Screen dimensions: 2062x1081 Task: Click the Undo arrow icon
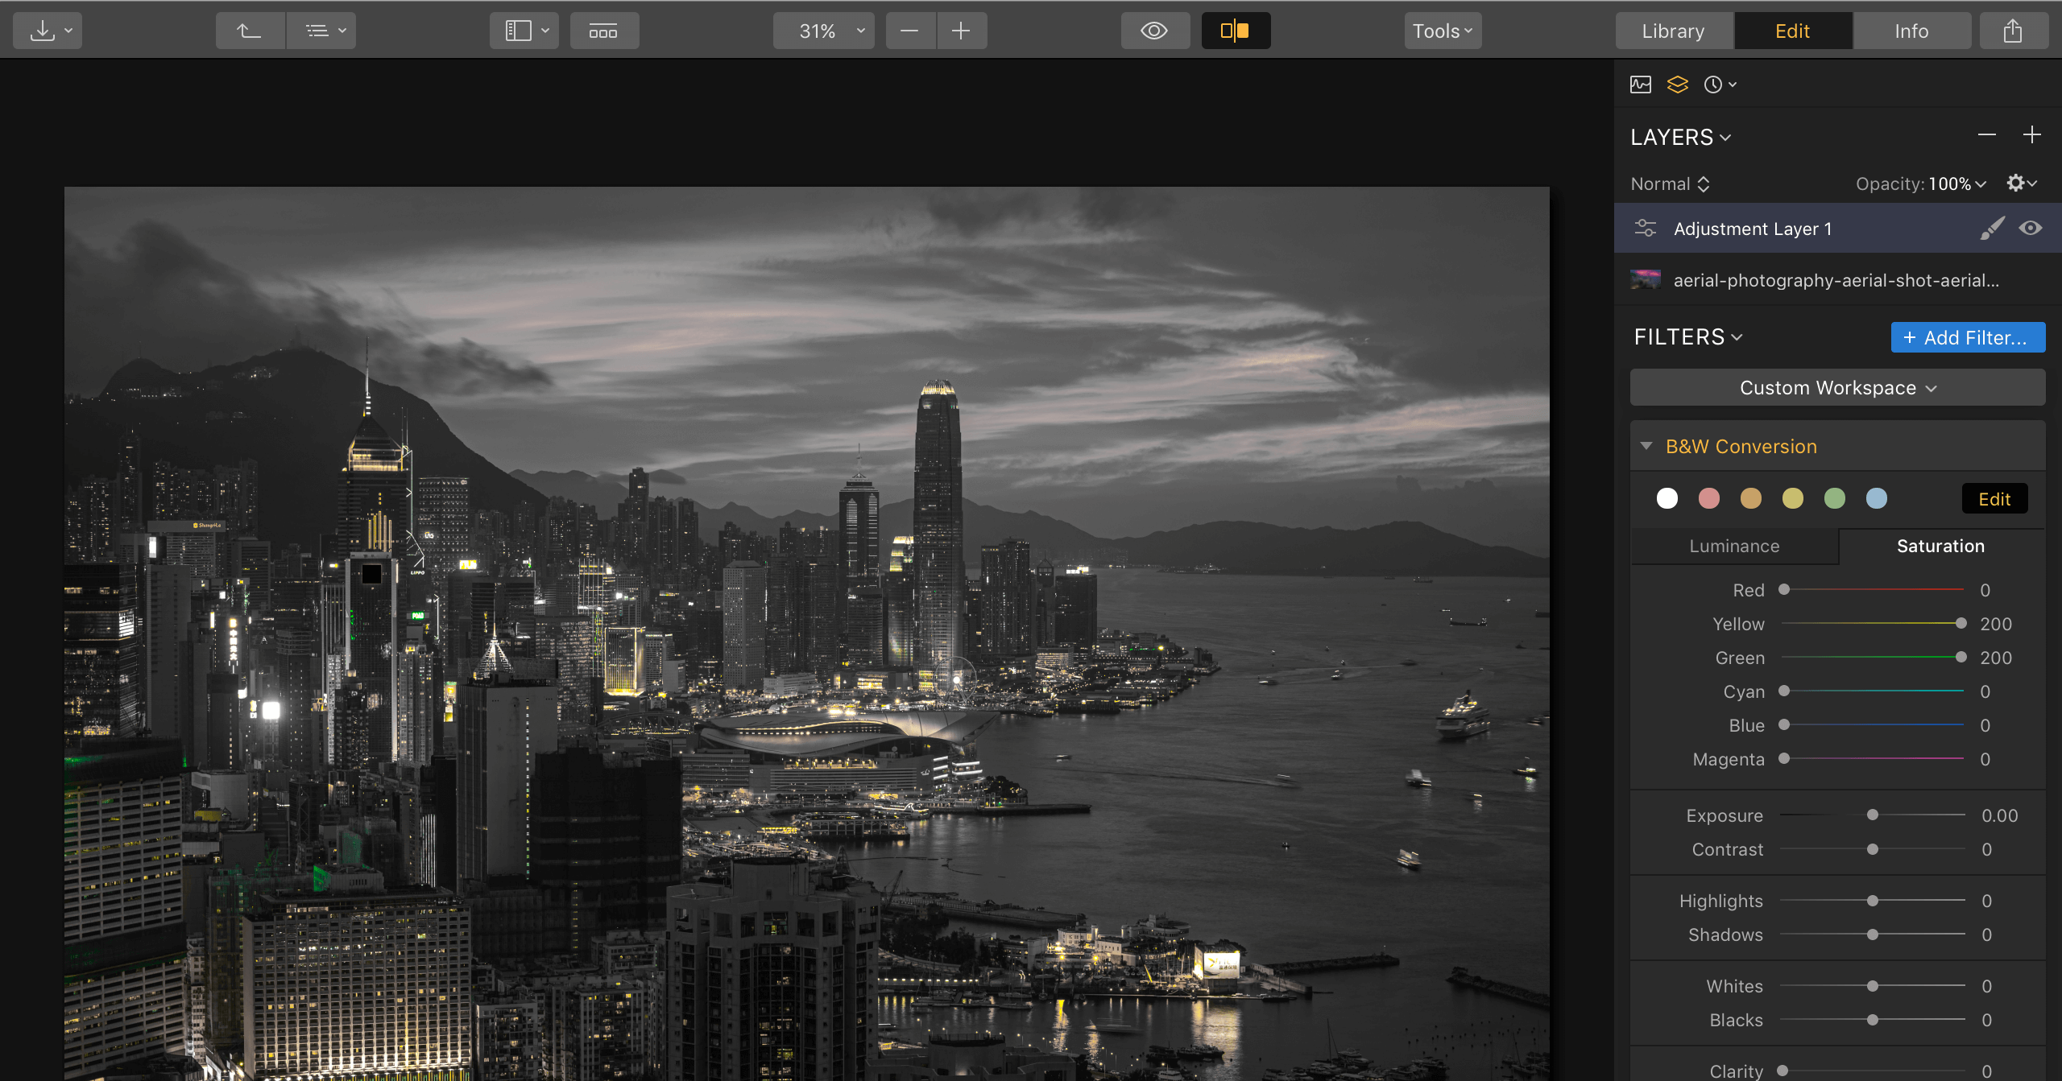click(250, 30)
